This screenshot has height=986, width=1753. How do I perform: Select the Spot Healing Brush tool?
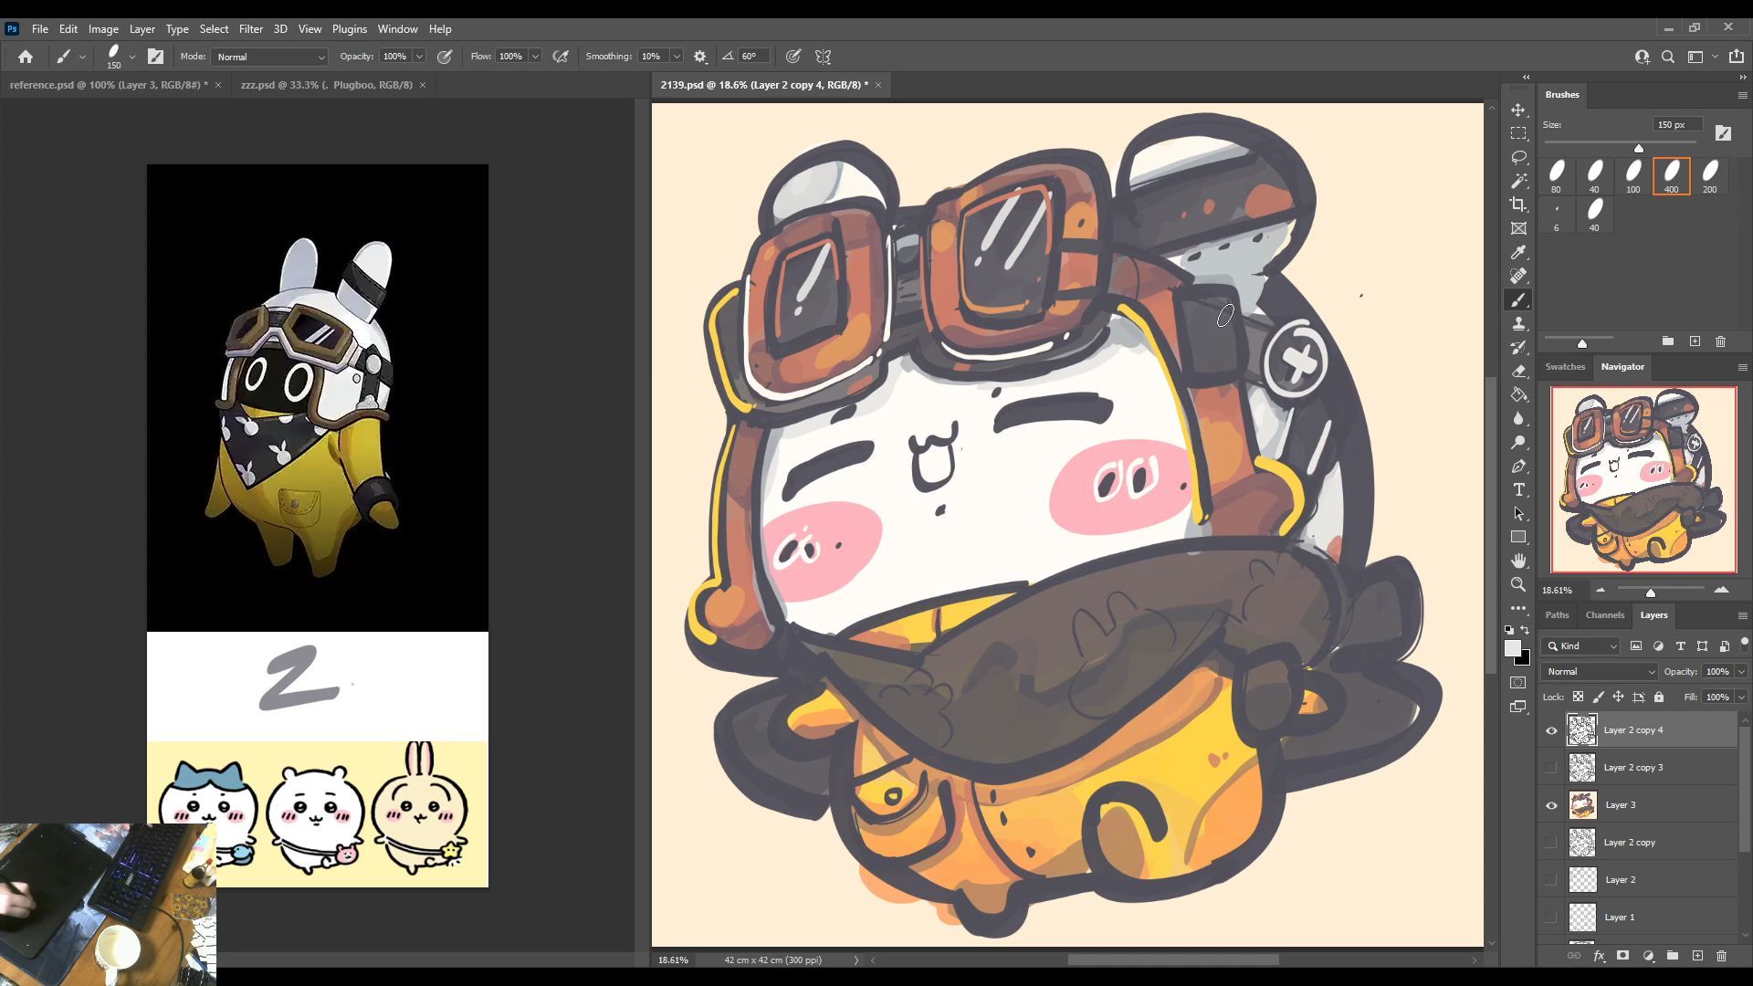pos(1518,276)
